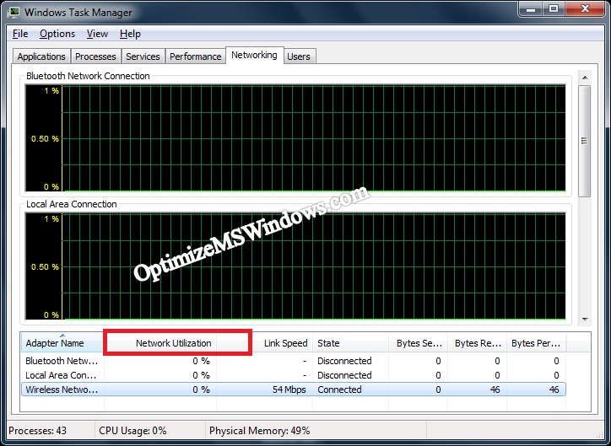Sort by Bytes Sent column header
Screen dimensions: 611x446
[x=418, y=343]
